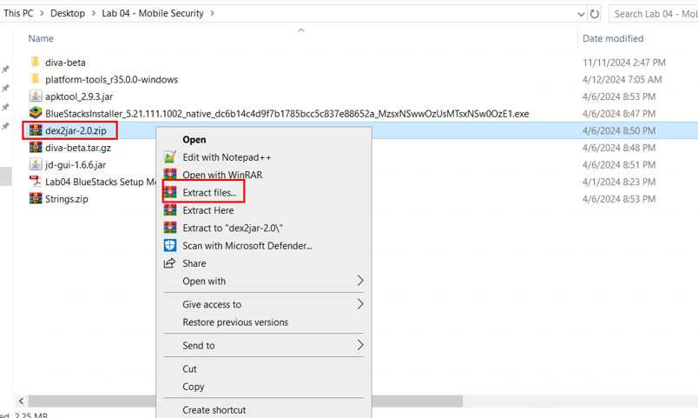Image resolution: width=698 pixels, height=418 pixels.
Task: Select jd-gui-1.6.6.jar file name
Action: pyautogui.click(x=76, y=165)
